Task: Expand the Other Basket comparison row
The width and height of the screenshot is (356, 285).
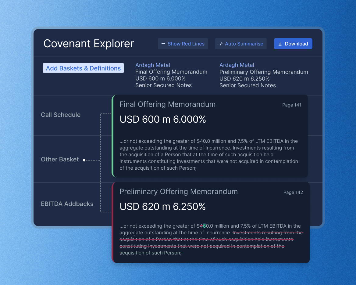Action: [60, 159]
